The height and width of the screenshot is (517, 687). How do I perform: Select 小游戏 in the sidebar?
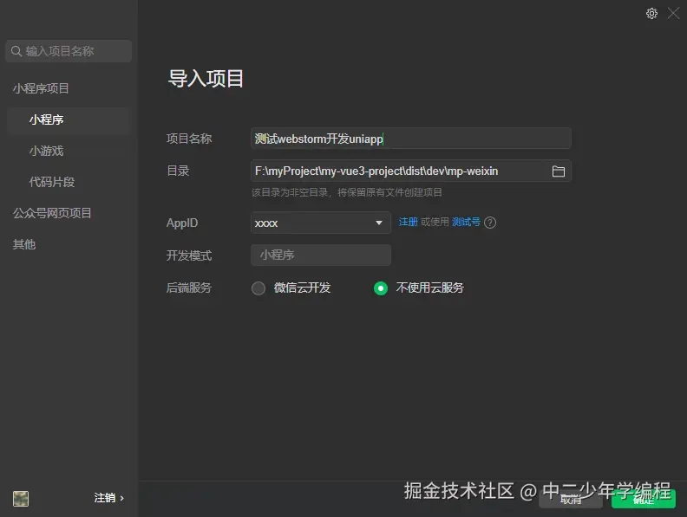pyautogui.click(x=46, y=151)
